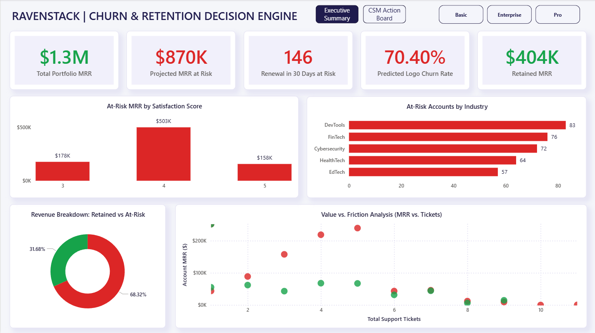This screenshot has width=595, height=333.
Task: Click "Revenue Breakdown: Retained vs At-Risk" title
Action: [x=88, y=215]
